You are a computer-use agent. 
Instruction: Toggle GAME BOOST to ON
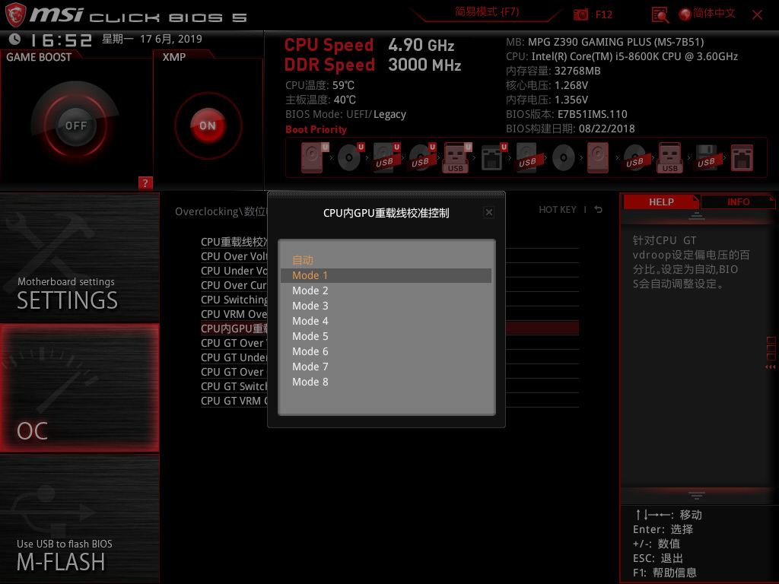click(x=77, y=124)
